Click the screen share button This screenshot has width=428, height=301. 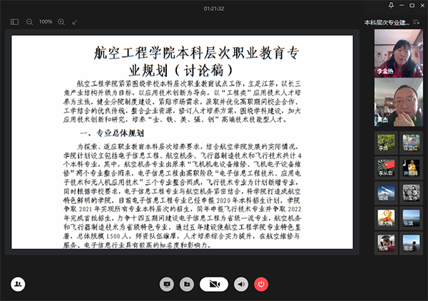point(167,284)
